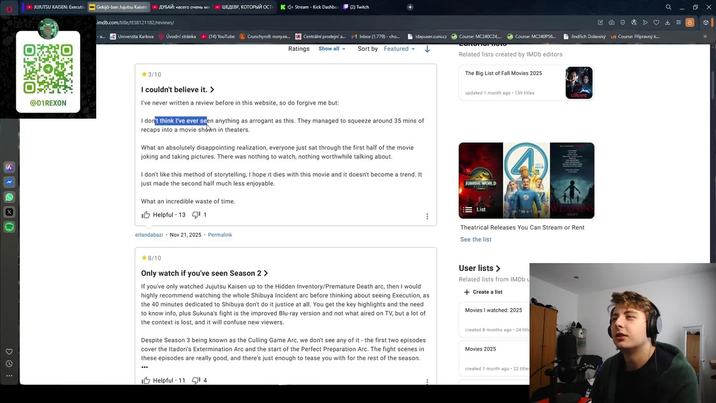Open Messenger in the Opera sidebar
This screenshot has width=716, height=403.
(x=9, y=182)
